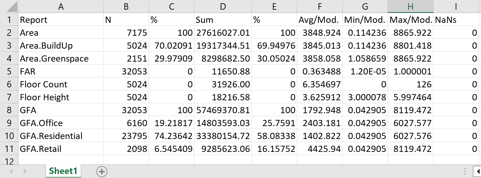Select row 1 header
This screenshot has width=481, height=178.
9,20
